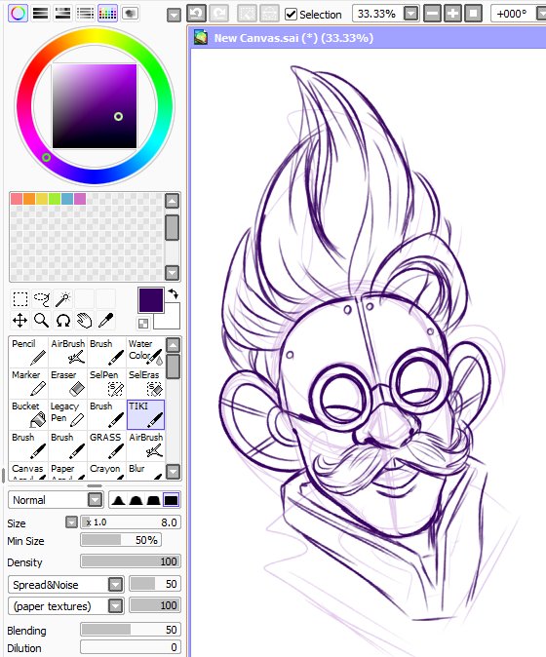
Task: Click tool tray scroll up arrow
Action: (173, 345)
